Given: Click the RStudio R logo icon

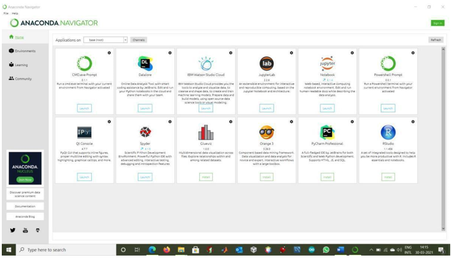Looking at the screenshot, I should pos(388,132).
